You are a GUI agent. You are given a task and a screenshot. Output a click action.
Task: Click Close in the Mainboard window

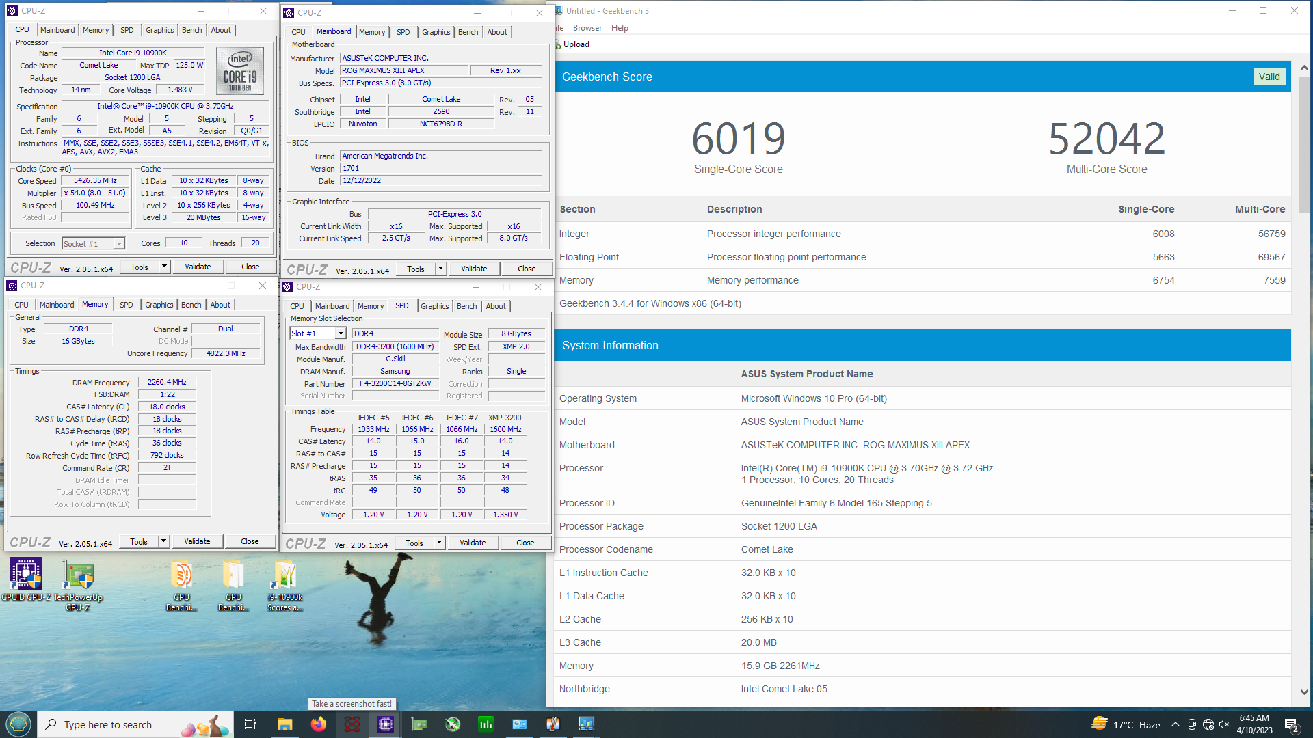tap(527, 269)
